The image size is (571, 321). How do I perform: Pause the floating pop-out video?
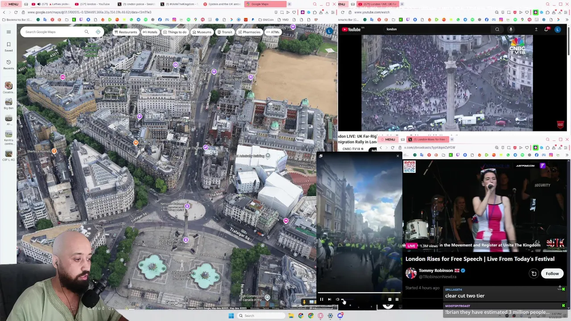click(x=321, y=300)
